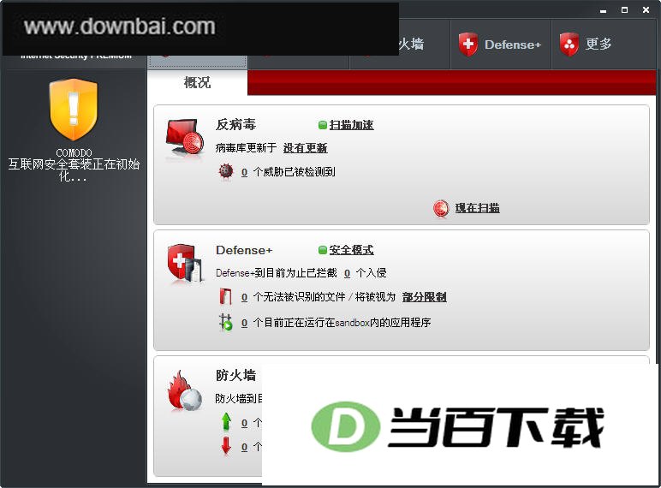Open blocked intrusions count 0 link

347,273
